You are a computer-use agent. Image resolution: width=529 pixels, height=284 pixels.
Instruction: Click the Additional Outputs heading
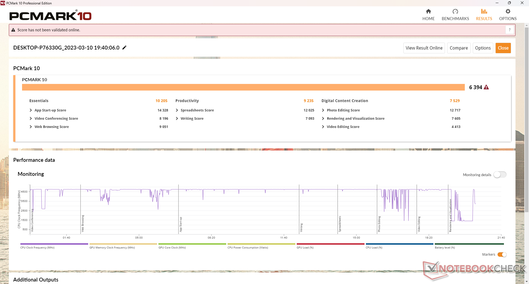coord(36,280)
